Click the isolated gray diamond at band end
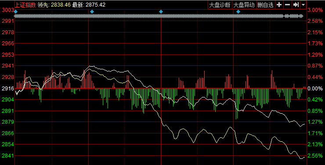Screen dimensions: 325x165 pyautogui.click(x=301, y=16)
